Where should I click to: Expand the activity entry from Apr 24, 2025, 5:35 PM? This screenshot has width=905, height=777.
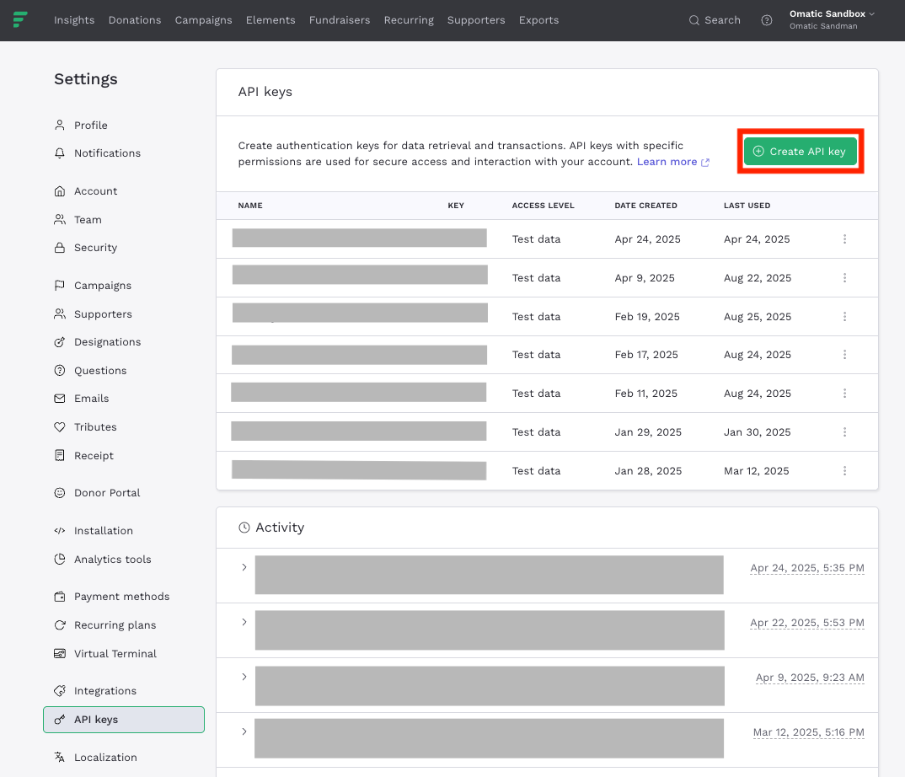point(244,567)
